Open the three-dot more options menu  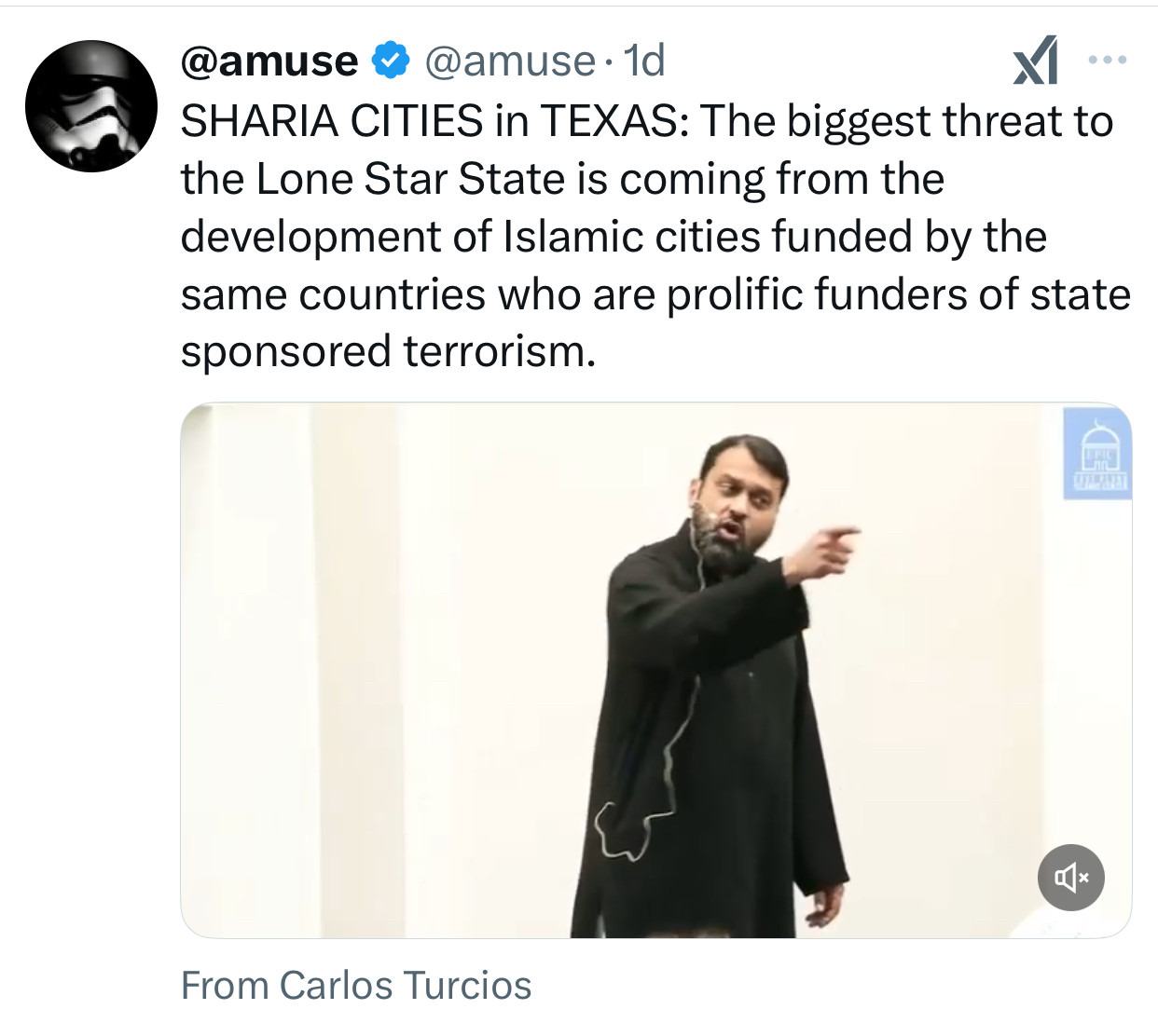[x=1108, y=61]
